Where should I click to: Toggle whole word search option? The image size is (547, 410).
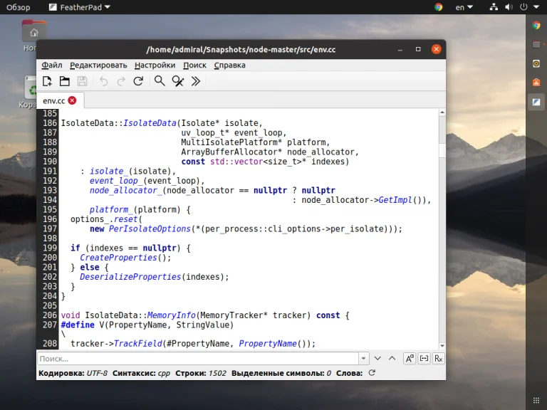(x=424, y=358)
